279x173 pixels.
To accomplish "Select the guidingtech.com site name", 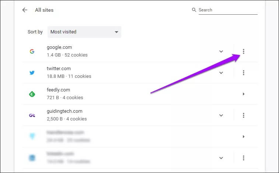I will (64, 111).
